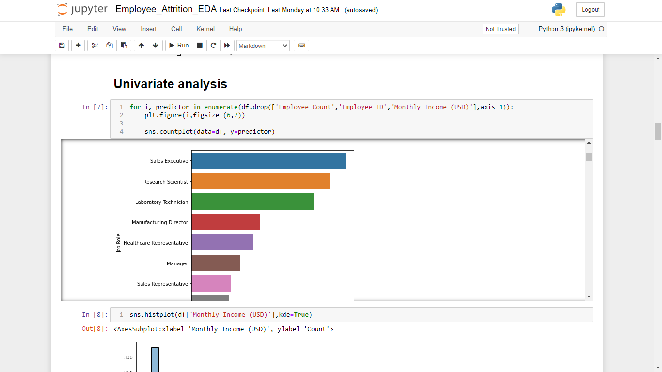Interrupt the kernel with the stop icon
The image size is (662, 372).
click(x=199, y=45)
